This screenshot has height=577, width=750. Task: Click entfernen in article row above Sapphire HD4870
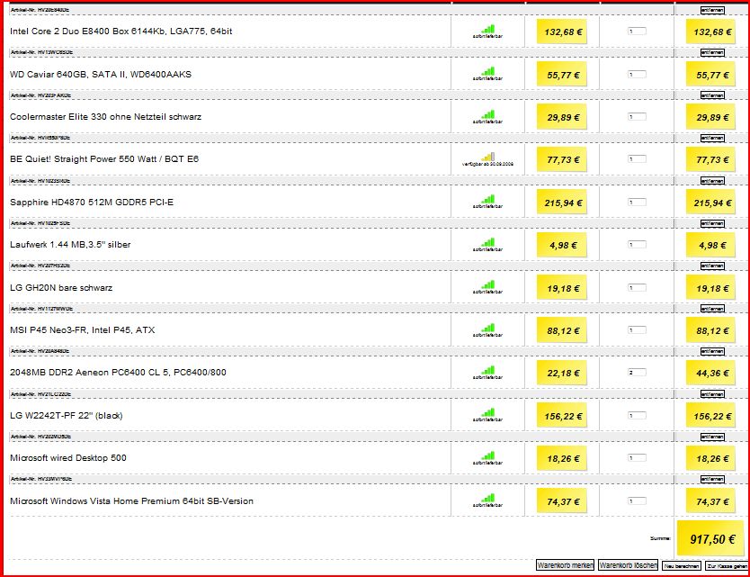(x=713, y=181)
